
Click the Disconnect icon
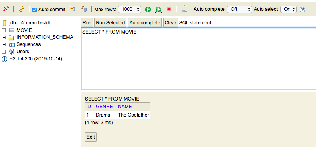coord(6,9)
